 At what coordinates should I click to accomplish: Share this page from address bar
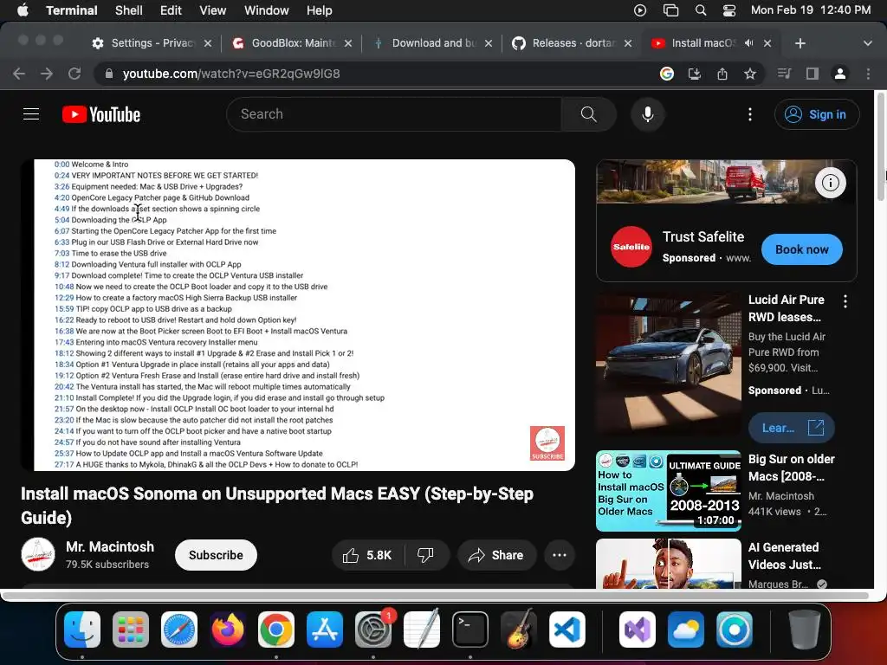click(x=722, y=74)
